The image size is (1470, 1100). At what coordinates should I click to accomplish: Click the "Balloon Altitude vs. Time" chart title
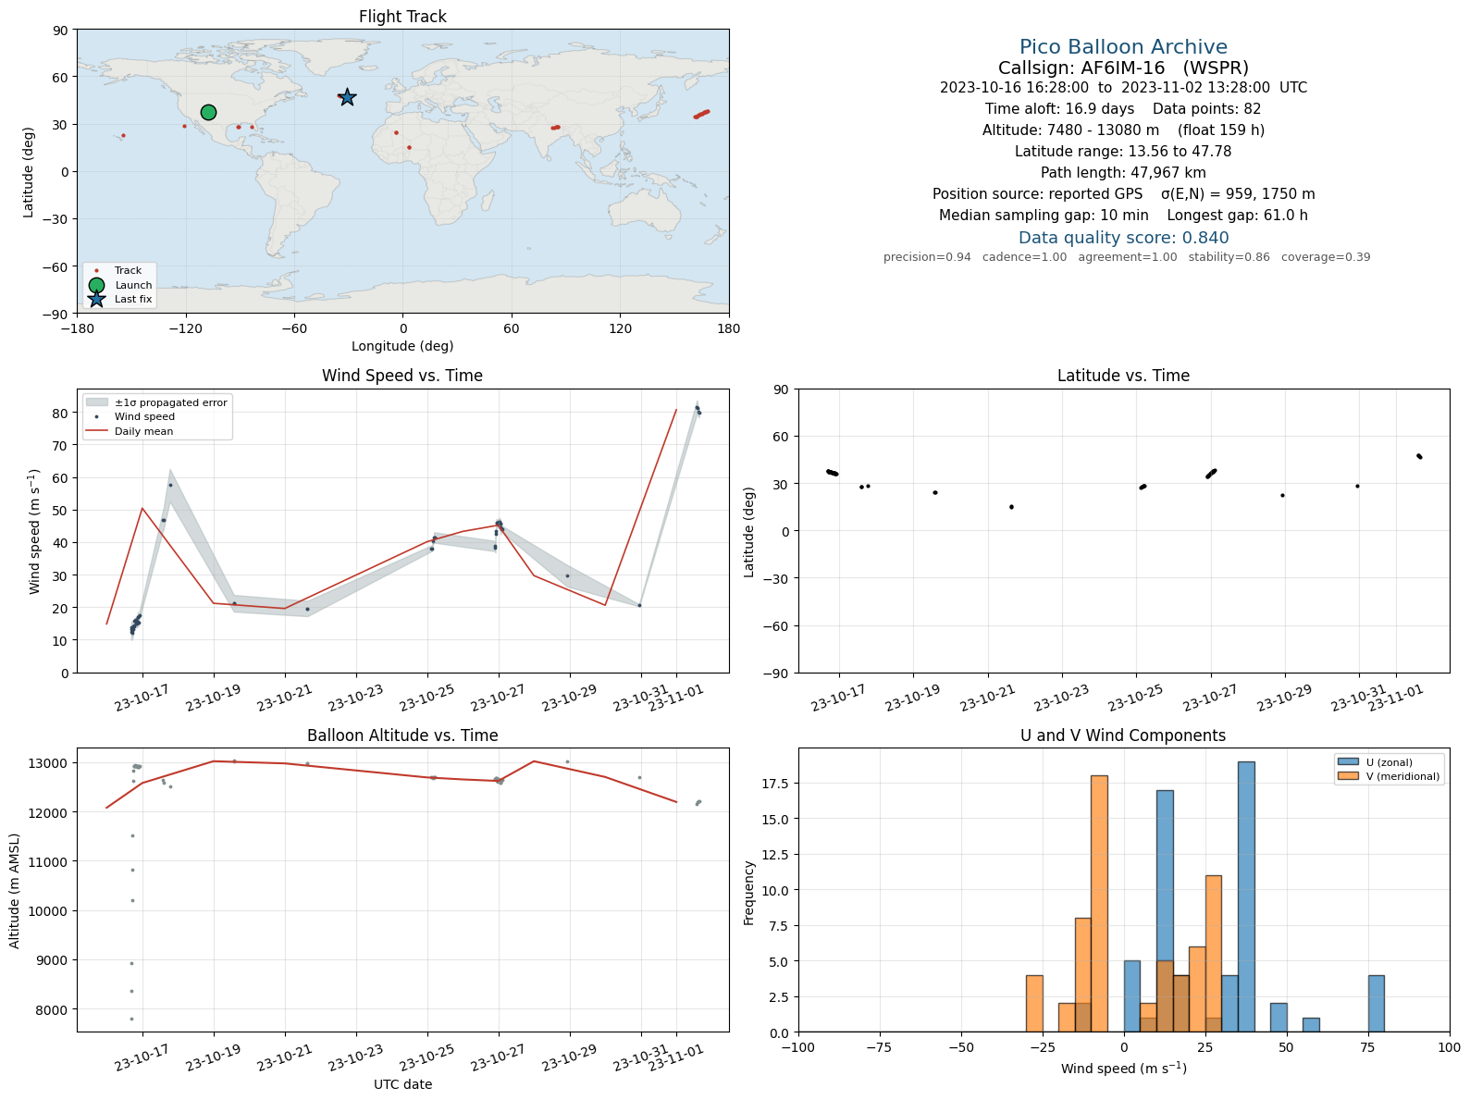pos(402,735)
